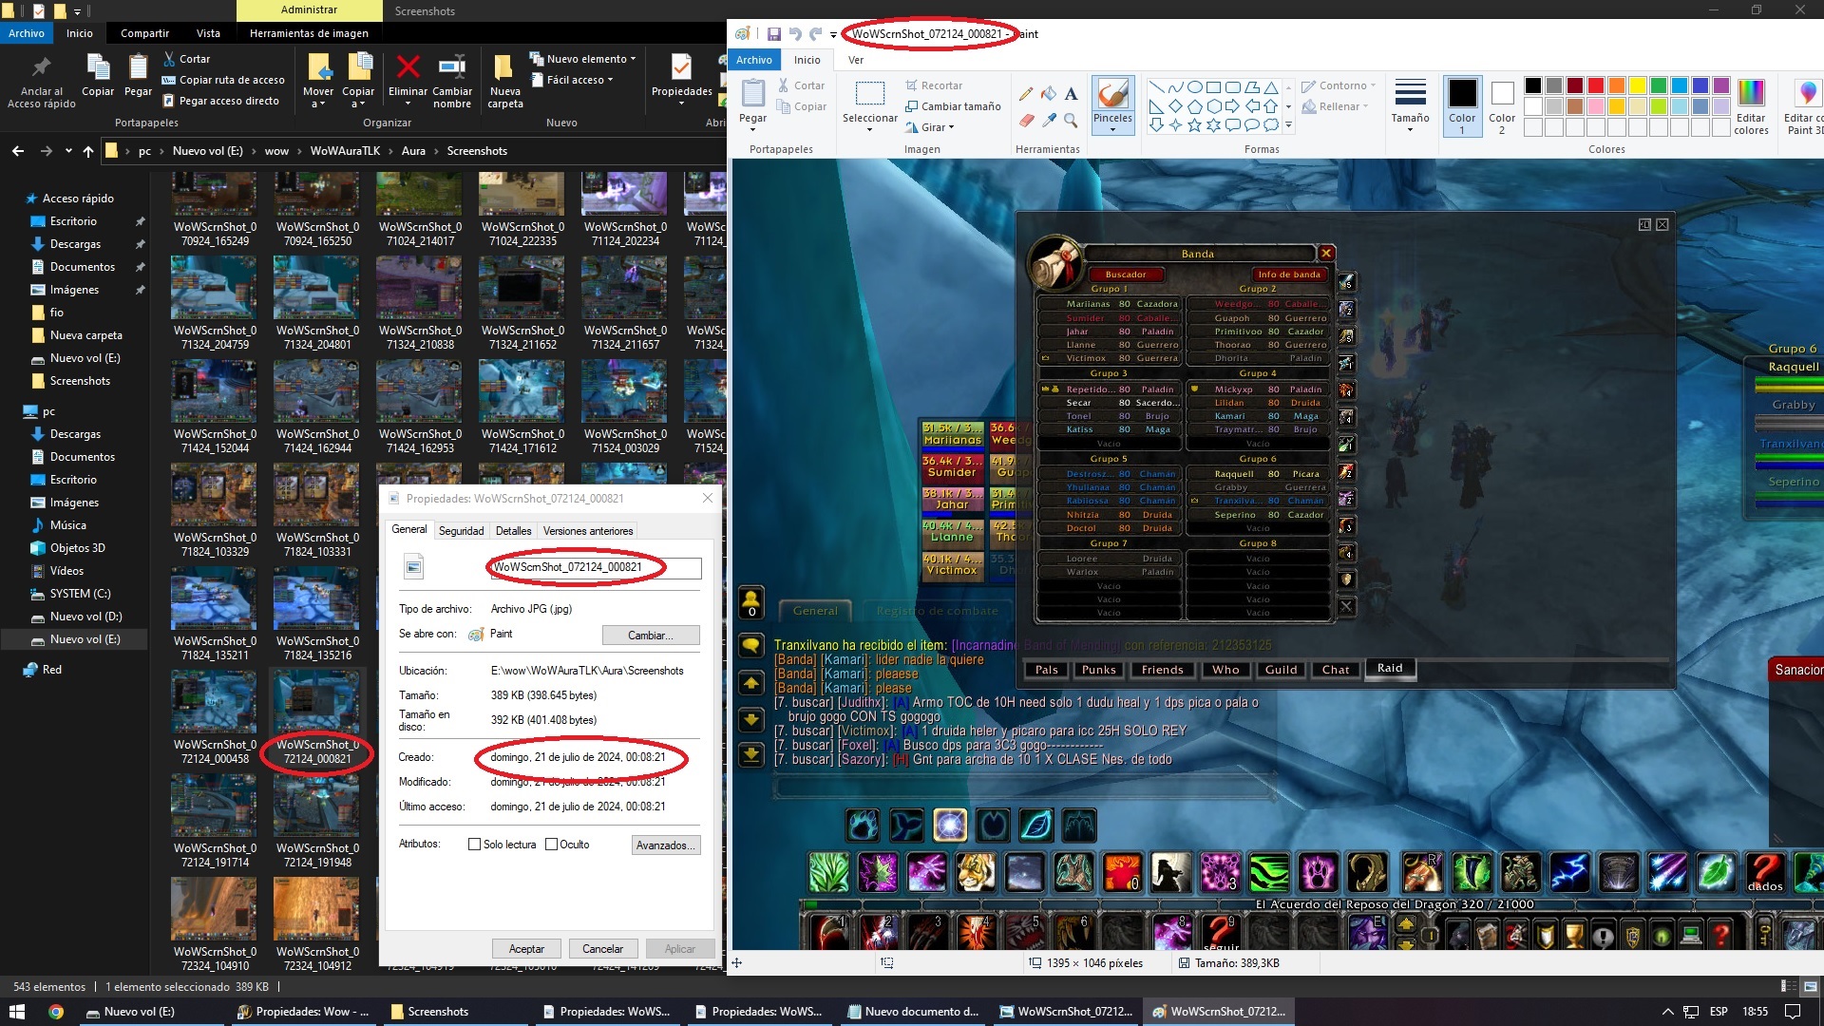Select the Eraser tool
This screenshot has height=1026, width=1824.
pyautogui.click(x=1026, y=121)
